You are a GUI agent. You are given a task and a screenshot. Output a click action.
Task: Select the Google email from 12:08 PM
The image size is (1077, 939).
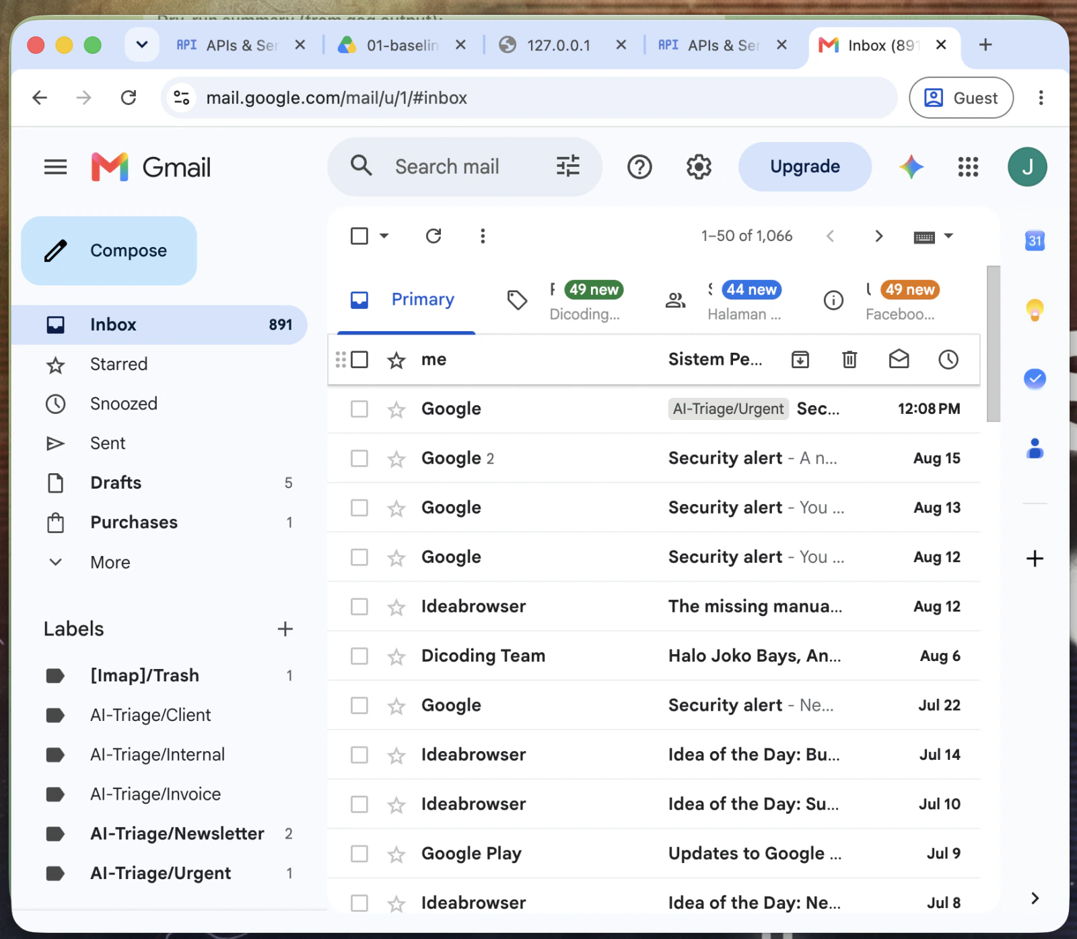pyautogui.click(x=359, y=409)
